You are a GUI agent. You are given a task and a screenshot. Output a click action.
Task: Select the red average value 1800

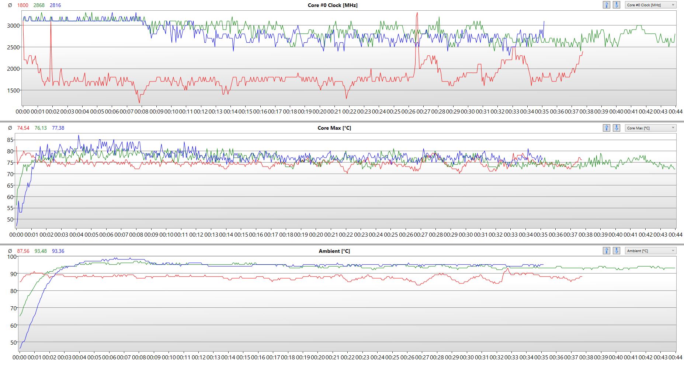(x=22, y=5)
